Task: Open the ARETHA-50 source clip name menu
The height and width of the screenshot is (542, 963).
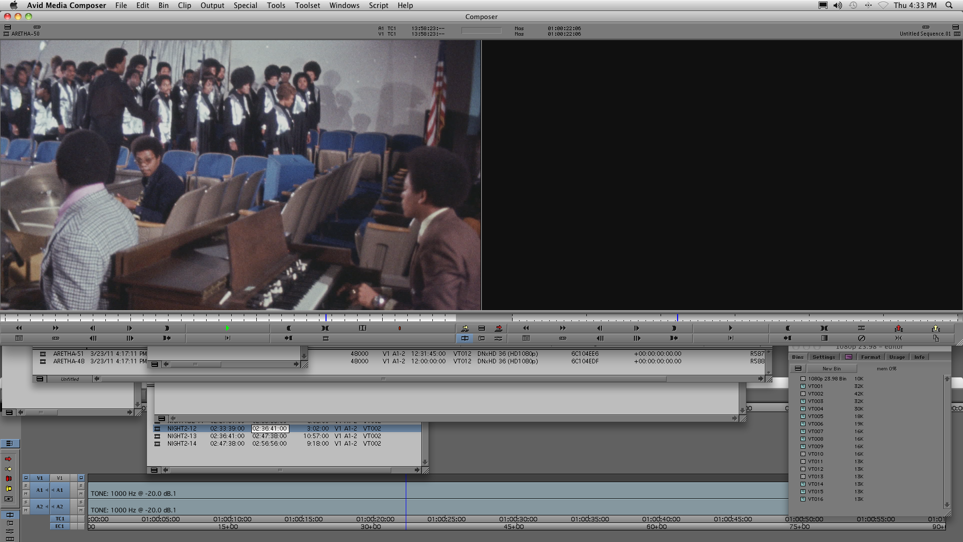Action: pos(25,34)
